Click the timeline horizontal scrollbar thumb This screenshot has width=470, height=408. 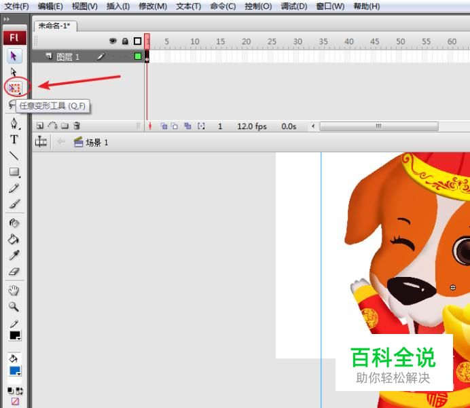[x=379, y=126]
